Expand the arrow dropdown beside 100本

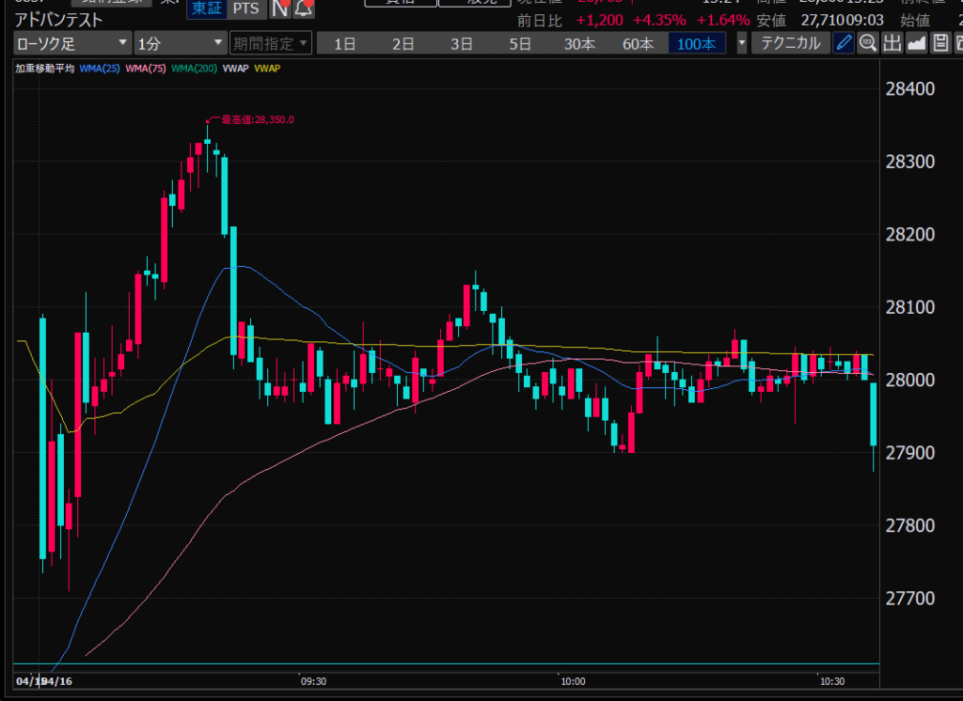coord(742,42)
